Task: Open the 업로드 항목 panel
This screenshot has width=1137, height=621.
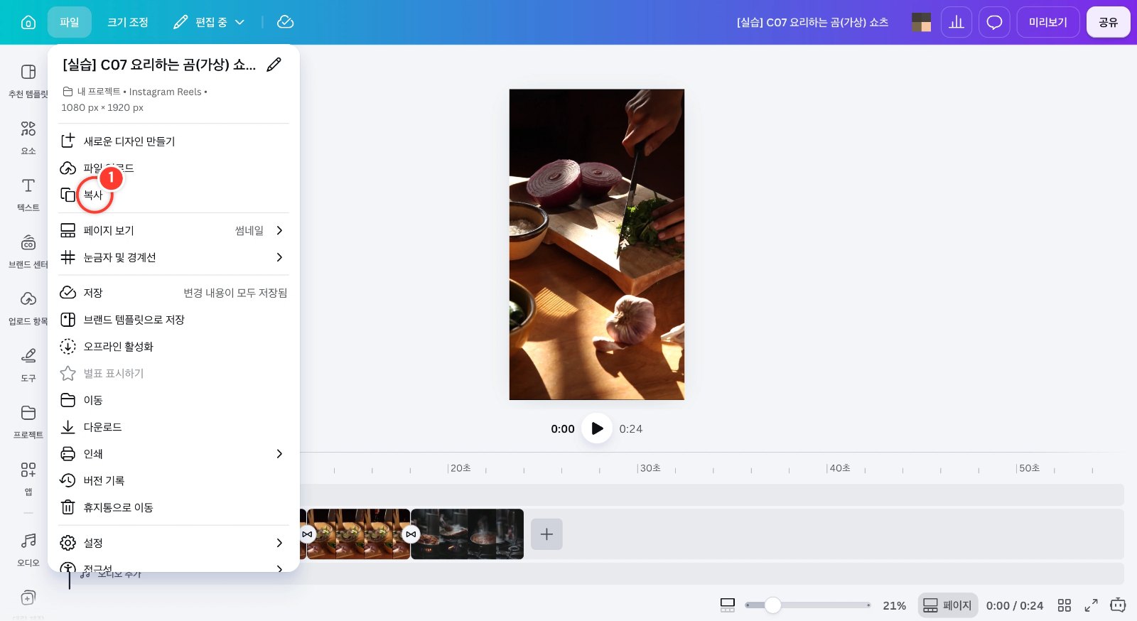Action: 28,308
